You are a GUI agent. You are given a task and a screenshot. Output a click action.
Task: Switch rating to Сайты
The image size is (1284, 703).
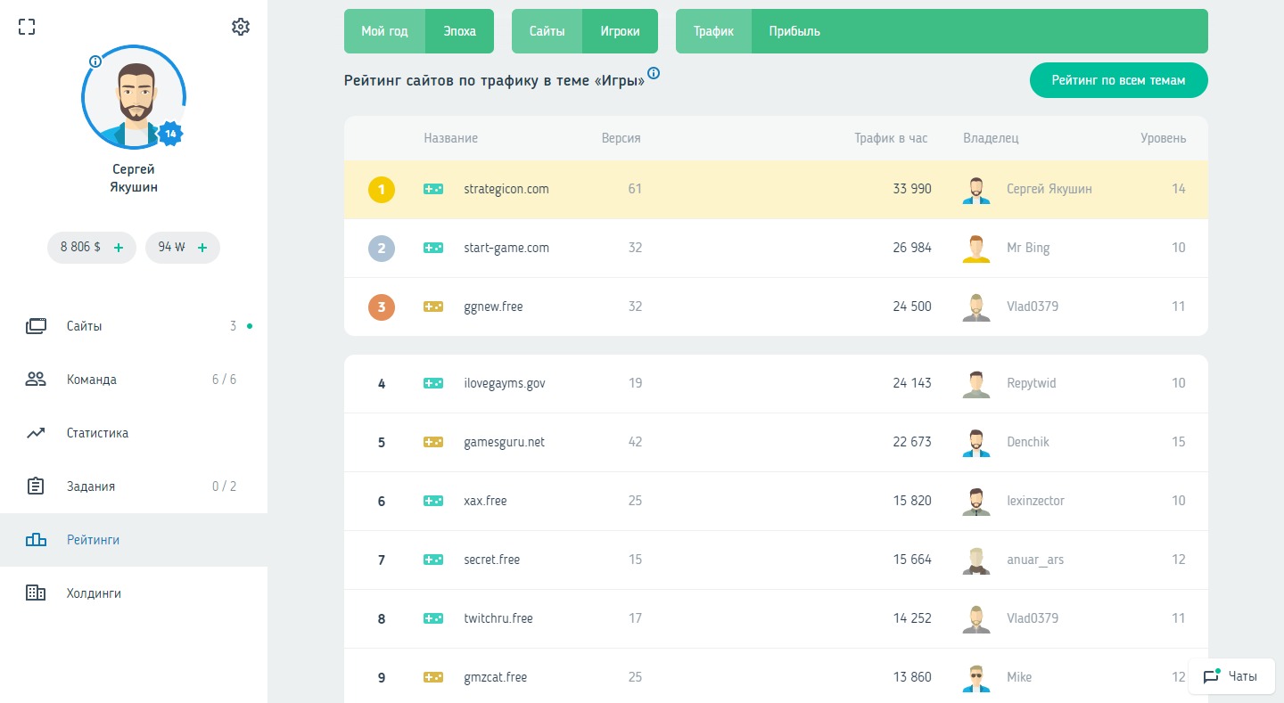tap(547, 31)
